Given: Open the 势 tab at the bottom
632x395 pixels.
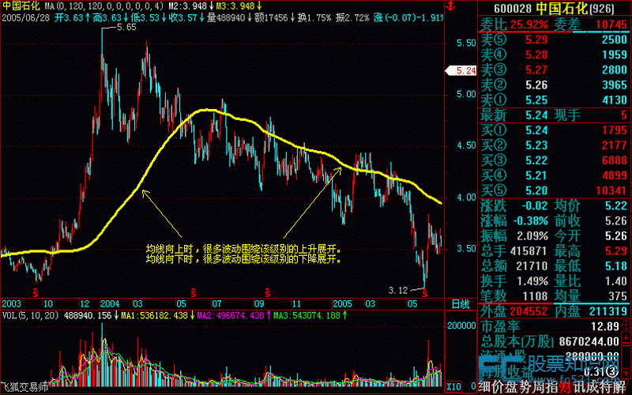Looking at the screenshot, I should pyautogui.click(x=524, y=387).
